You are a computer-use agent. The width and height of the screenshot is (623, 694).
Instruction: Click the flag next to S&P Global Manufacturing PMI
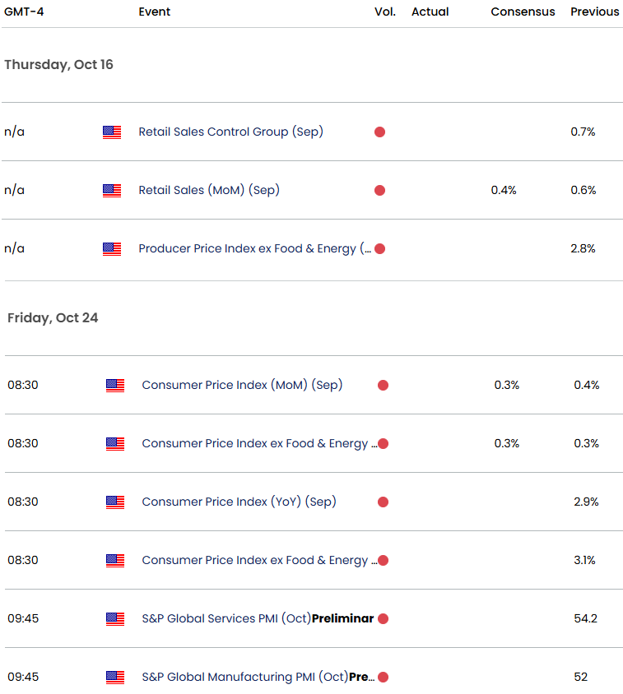click(115, 677)
